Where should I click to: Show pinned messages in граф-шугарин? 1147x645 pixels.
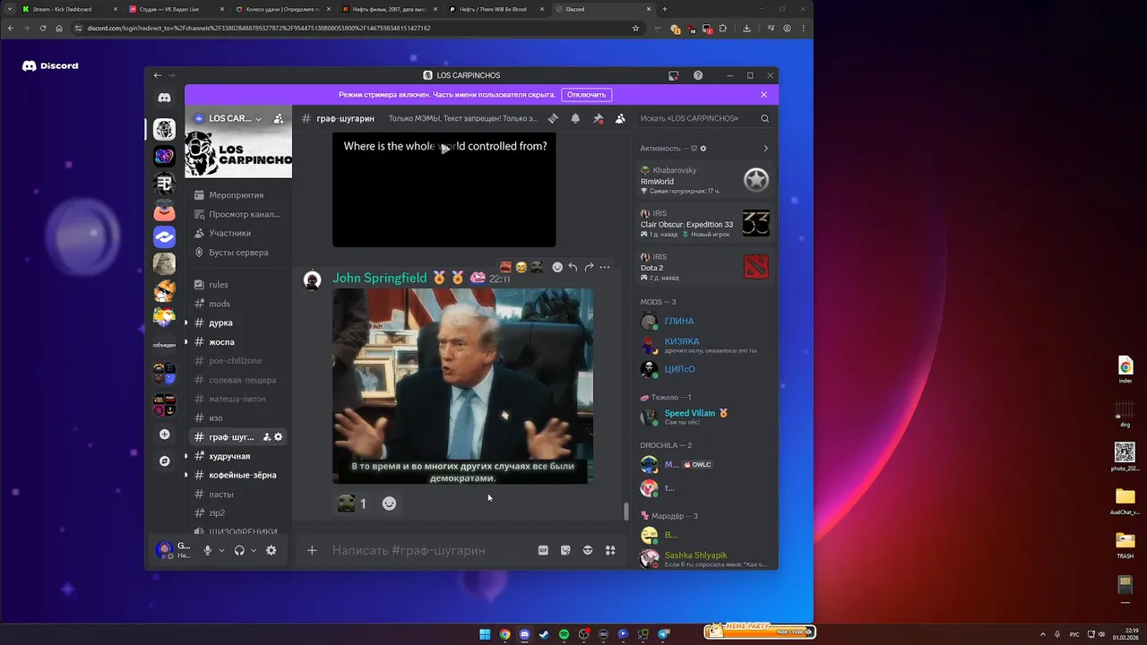pyautogui.click(x=598, y=118)
